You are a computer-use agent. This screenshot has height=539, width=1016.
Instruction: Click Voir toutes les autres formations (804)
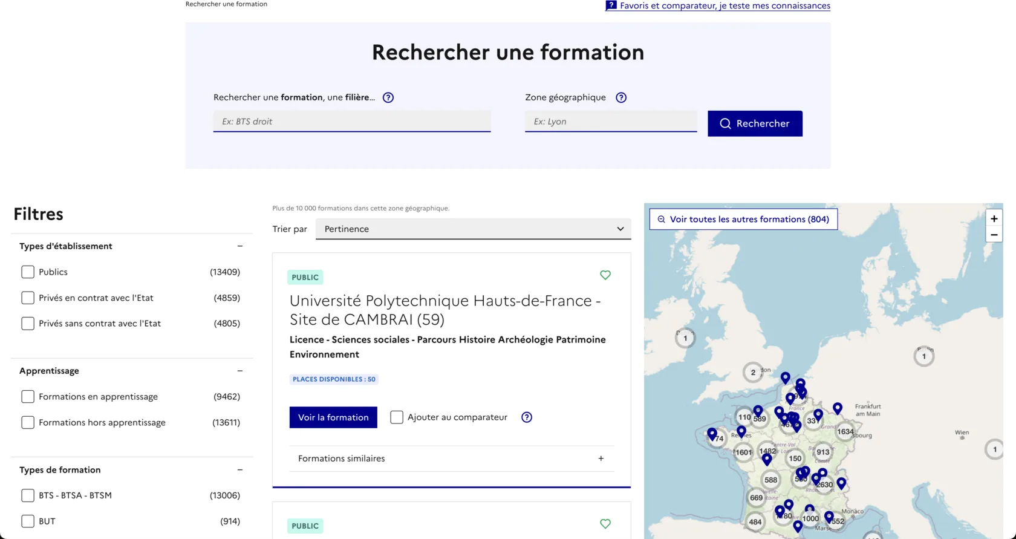pyautogui.click(x=743, y=219)
